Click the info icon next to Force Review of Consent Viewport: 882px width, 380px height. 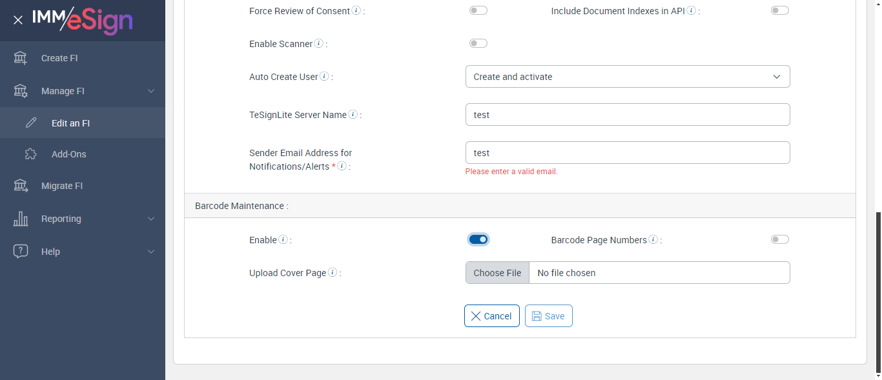pyautogui.click(x=356, y=11)
